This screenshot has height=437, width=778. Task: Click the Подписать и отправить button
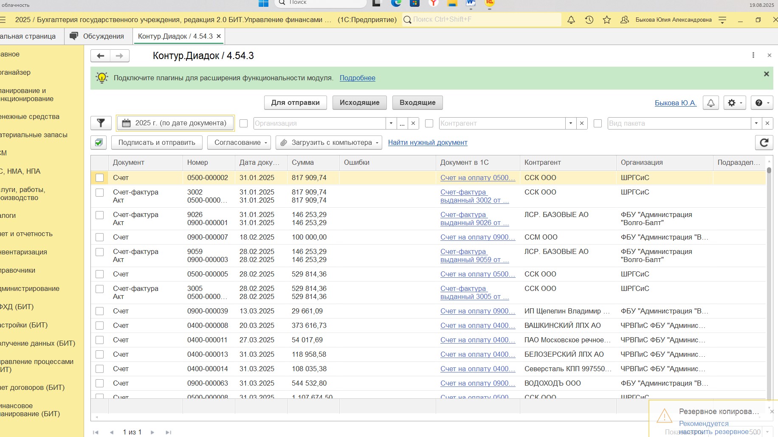click(x=157, y=143)
